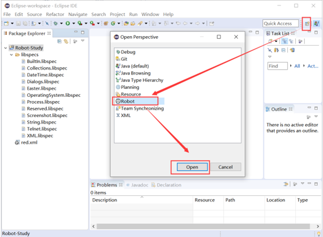Viewport: 323px width, 237px height.
Task: Click the Back navigation arrow icon
Action: tap(185, 23)
